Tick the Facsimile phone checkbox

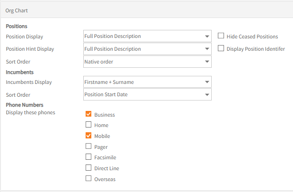(x=88, y=157)
